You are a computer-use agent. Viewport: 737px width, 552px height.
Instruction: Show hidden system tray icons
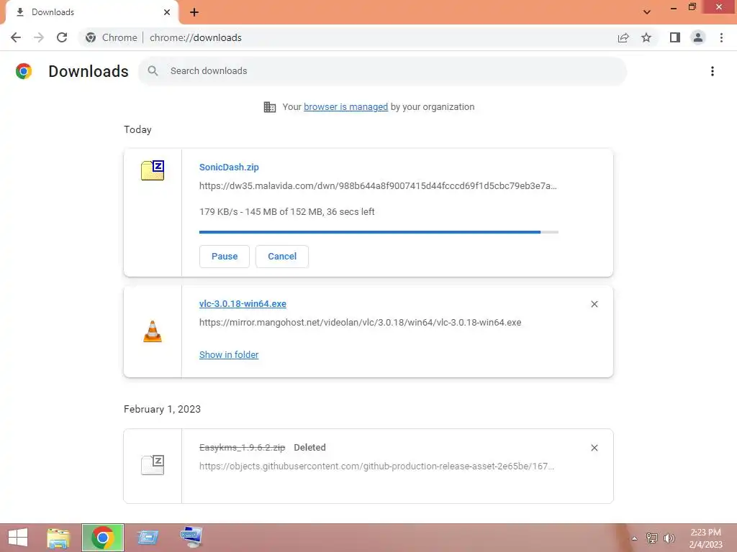[x=634, y=538]
